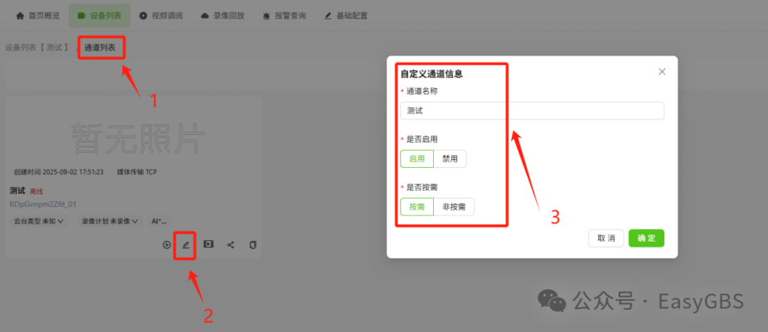
Task: Expand the 录像计划 未录像 dropdown
Action: [110, 221]
